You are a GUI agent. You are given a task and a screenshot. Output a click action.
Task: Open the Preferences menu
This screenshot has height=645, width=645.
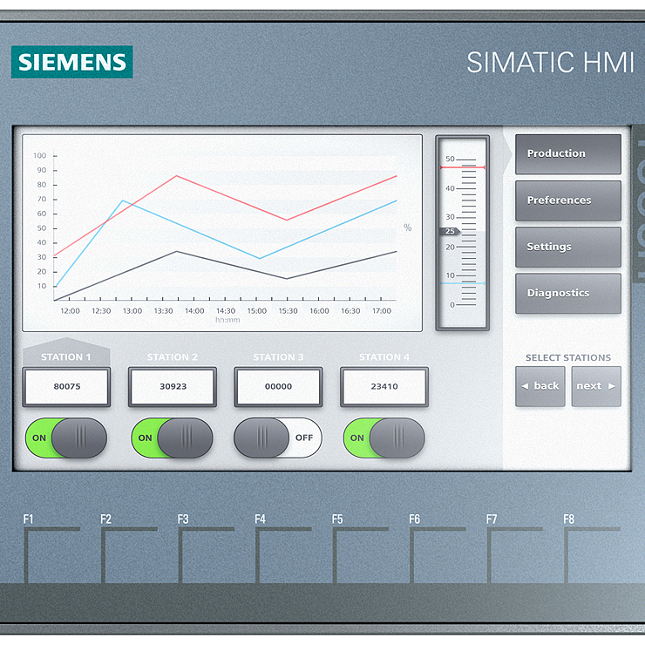(568, 200)
